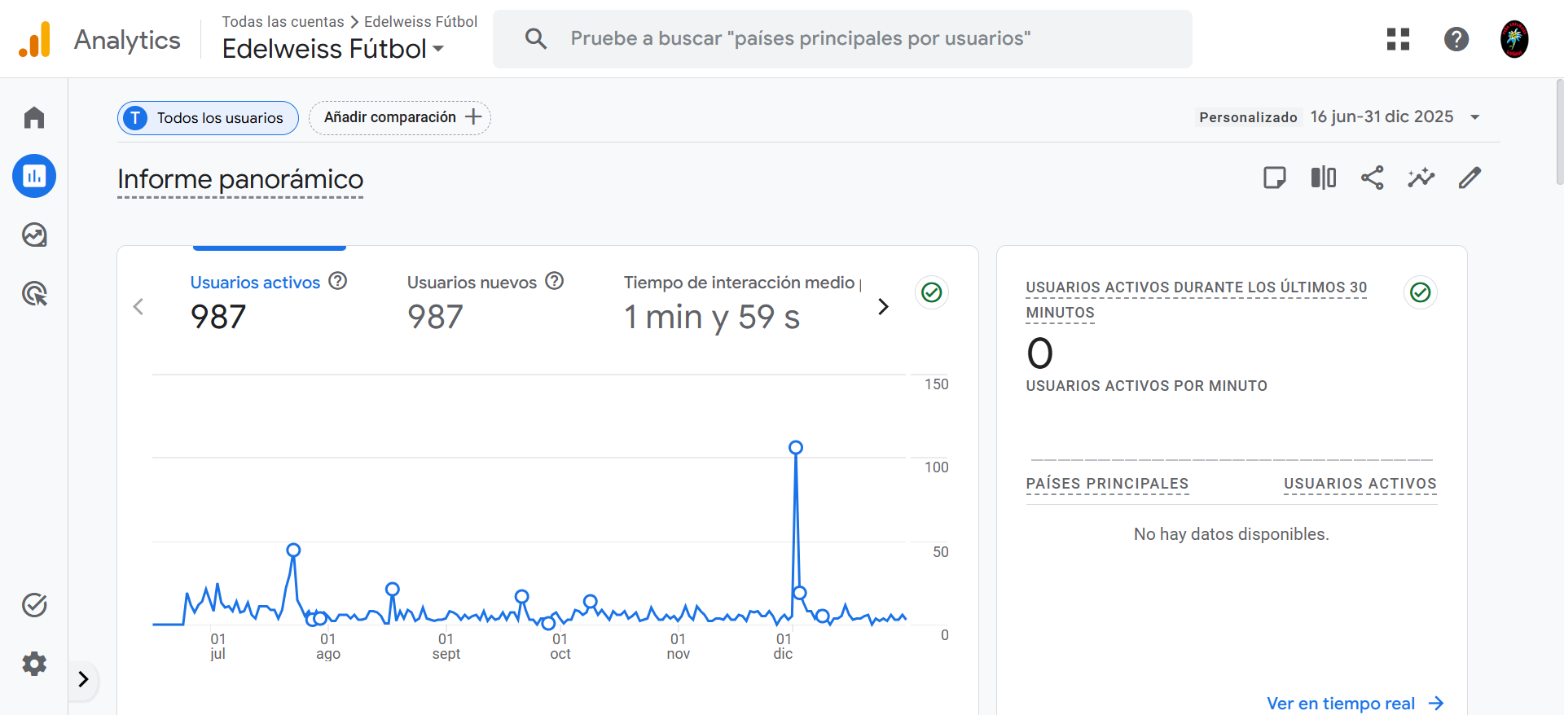Expand the left navigation panel arrow
The width and height of the screenshot is (1564, 715).
pyautogui.click(x=83, y=679)
